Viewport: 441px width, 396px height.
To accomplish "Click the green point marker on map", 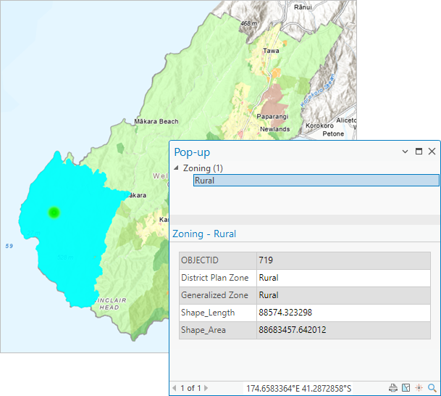I will pyautogui.click(x=53, y=213).
